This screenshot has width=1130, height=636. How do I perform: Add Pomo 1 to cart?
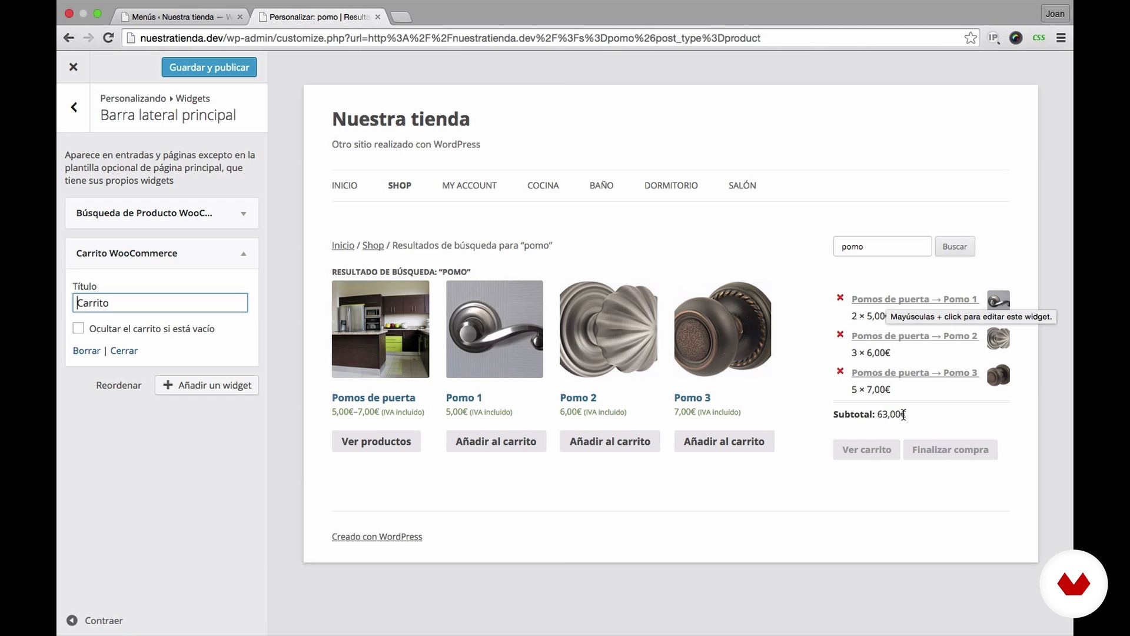[x=496, y=441]
